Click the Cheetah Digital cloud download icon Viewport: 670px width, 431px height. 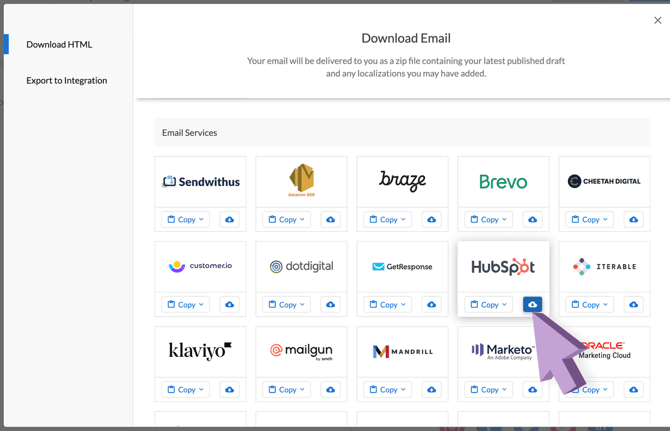click(634, 219)
